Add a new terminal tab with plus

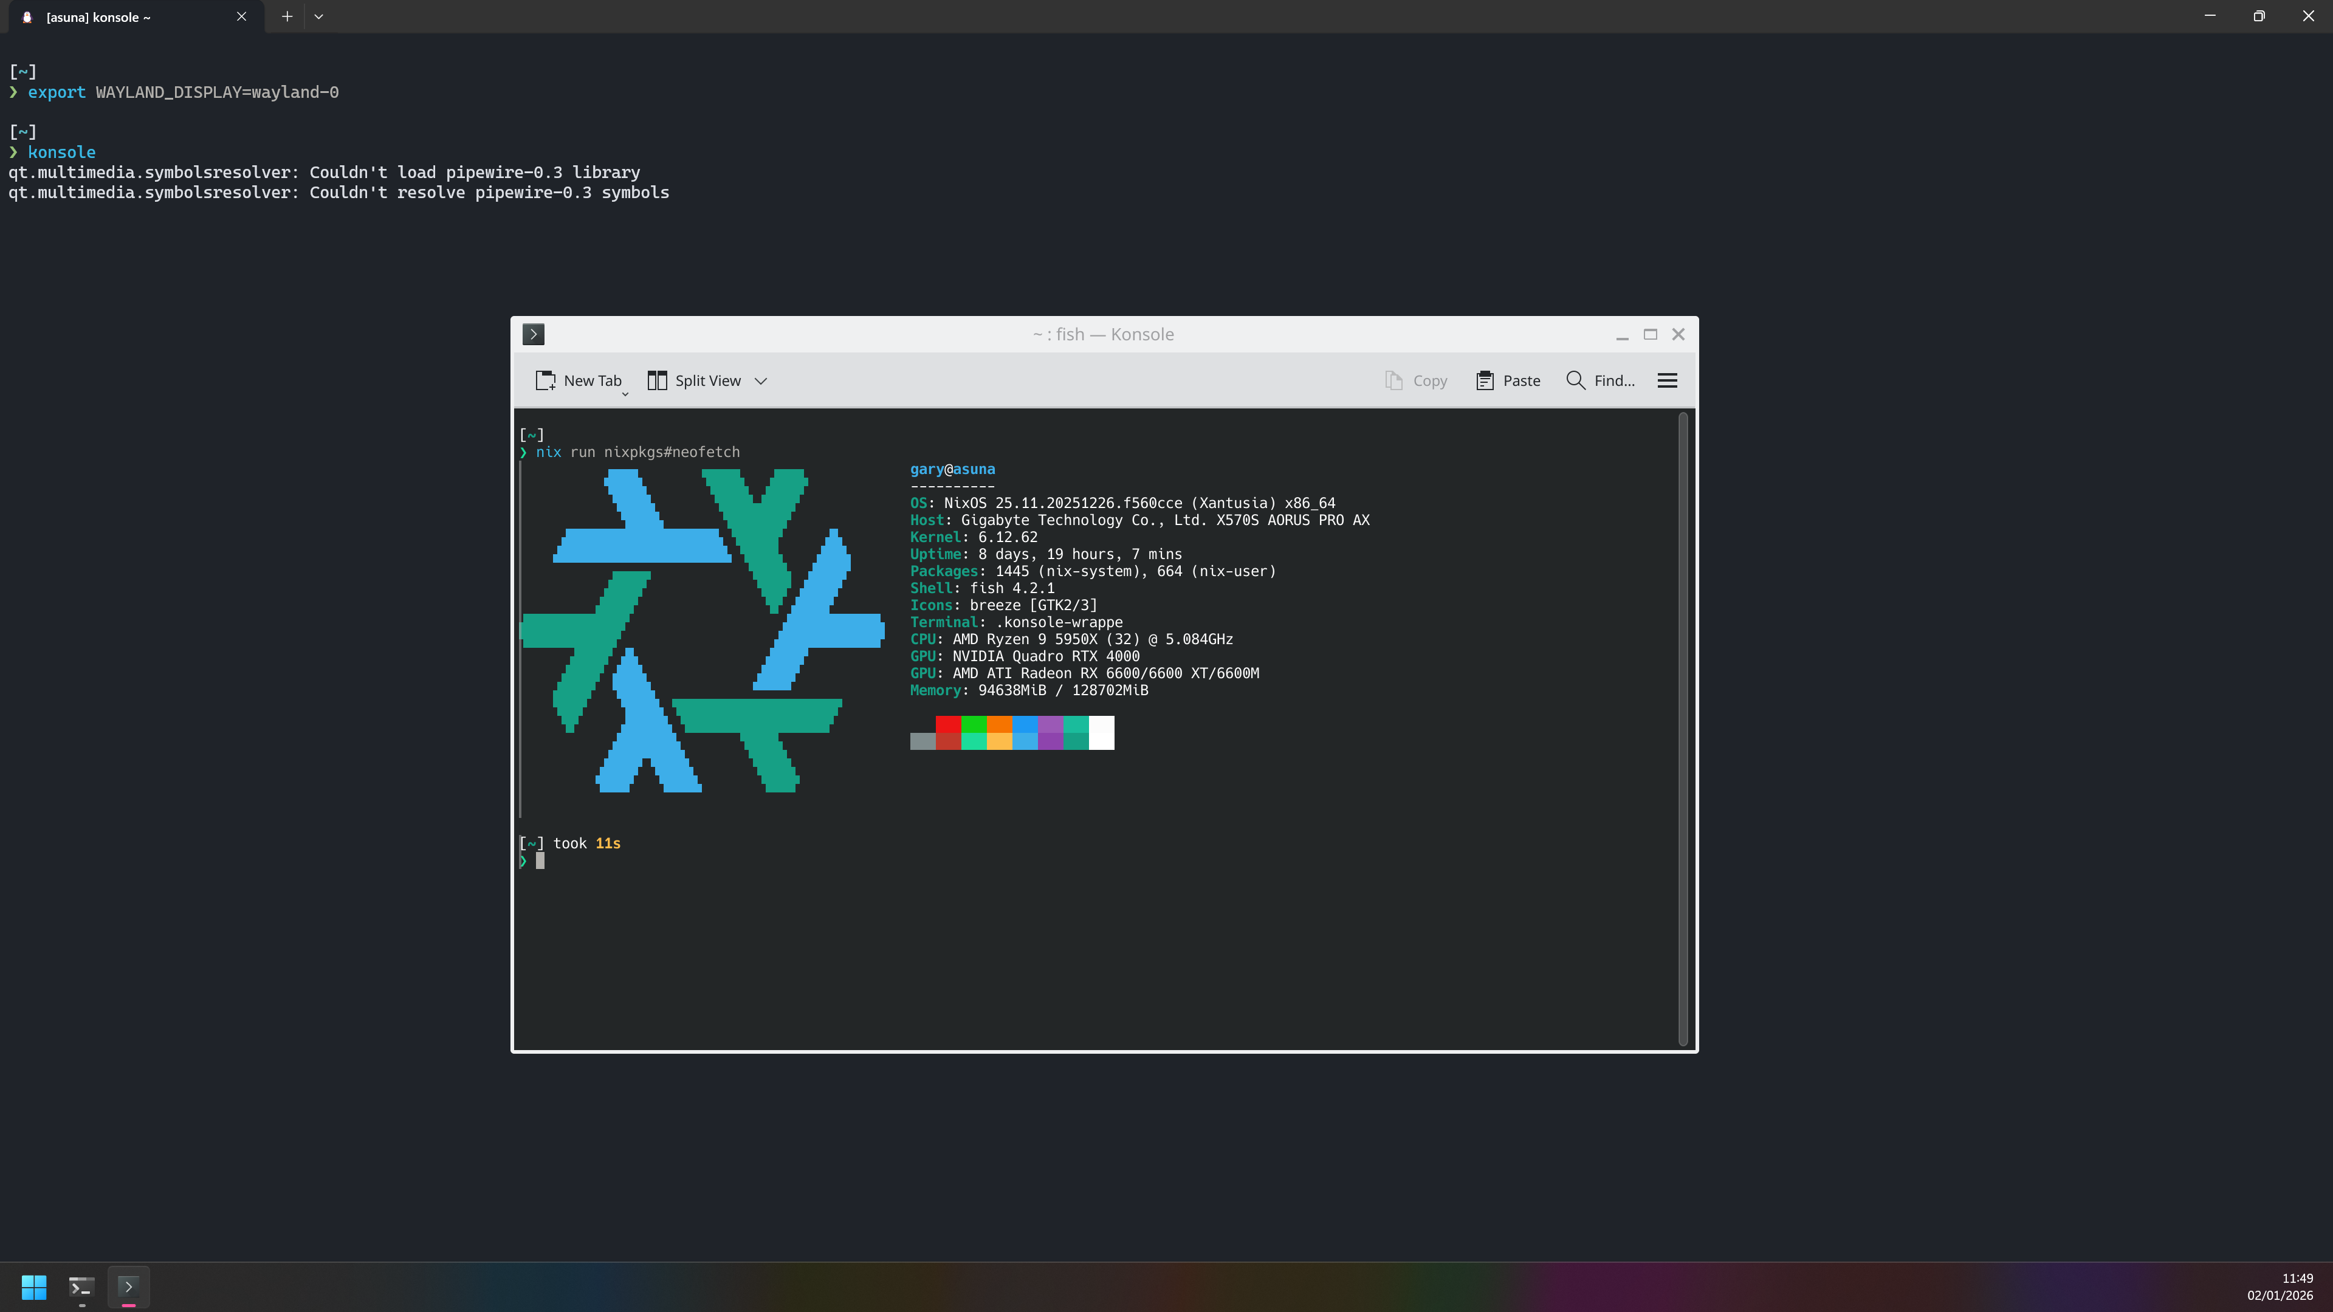pyautogui.click(x=287, y=16)
